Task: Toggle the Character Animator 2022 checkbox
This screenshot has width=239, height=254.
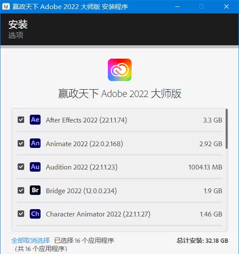Action: click(21, 214)
